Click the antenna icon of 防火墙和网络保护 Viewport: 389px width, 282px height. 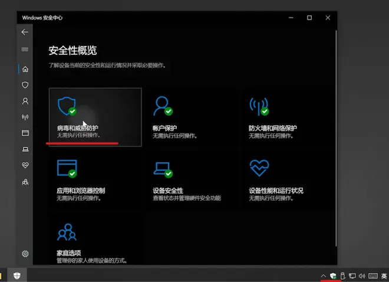(x=259, y=106)
